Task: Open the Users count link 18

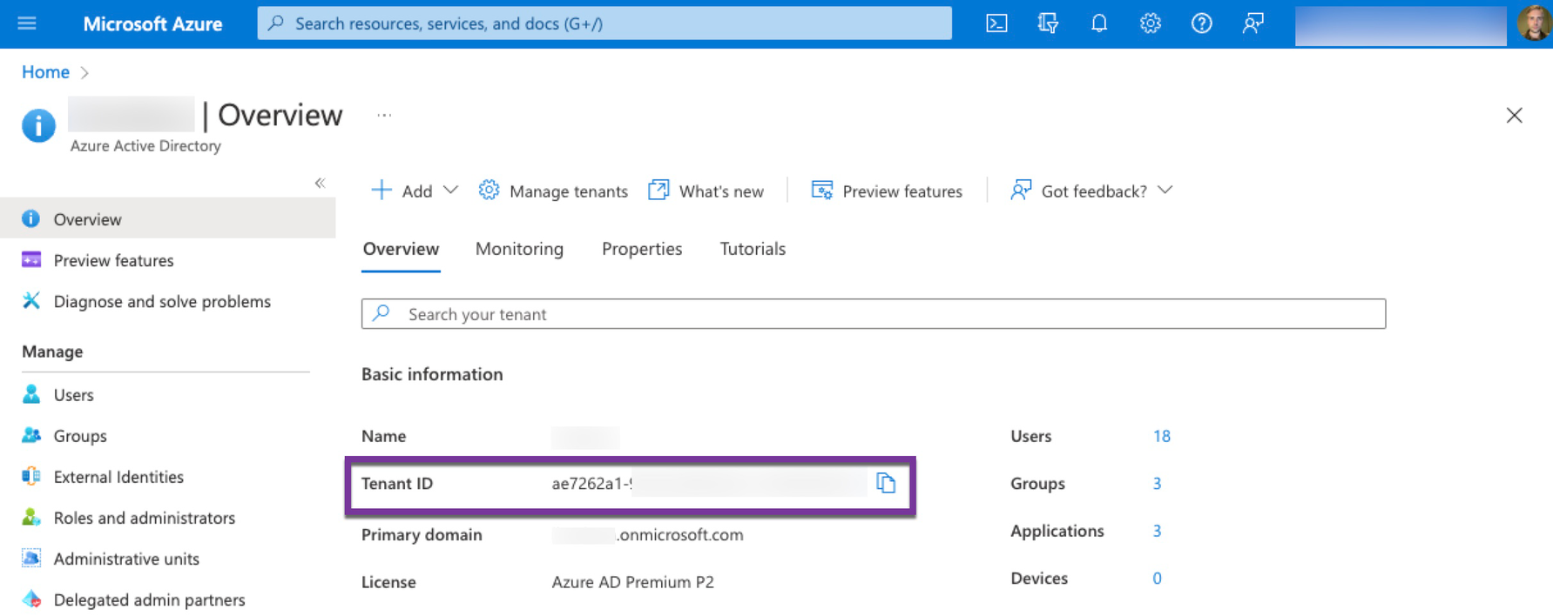Action: pyautogui.click(x=1161, y=436)
